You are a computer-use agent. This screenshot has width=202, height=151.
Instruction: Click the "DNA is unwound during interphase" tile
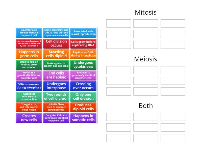point(29,86)
